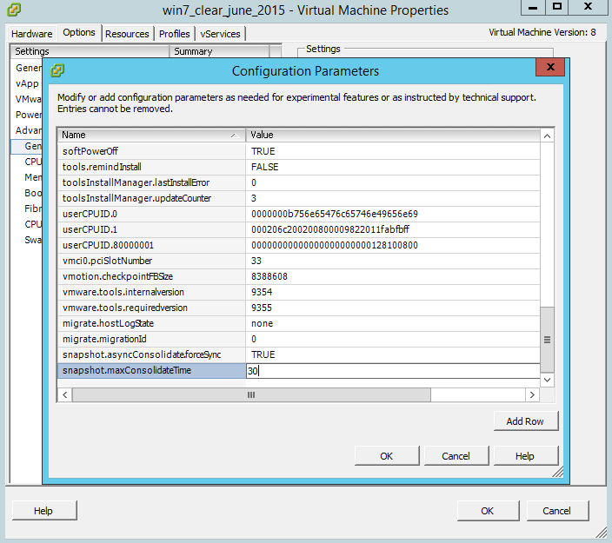This screenshot has width=612, height=543.
Task: Click Settings column header in background window
Action: [90, 51]
